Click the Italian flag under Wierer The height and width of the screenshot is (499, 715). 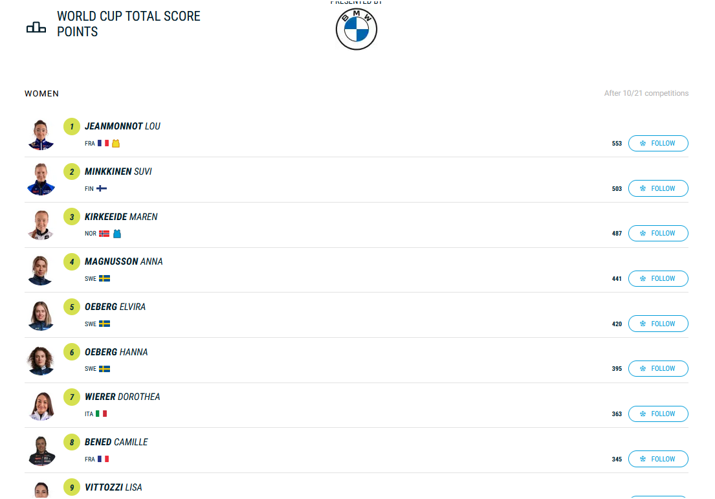(x=102, y=414)
